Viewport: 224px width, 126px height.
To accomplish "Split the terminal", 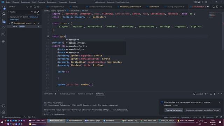I will click(211, 94).
